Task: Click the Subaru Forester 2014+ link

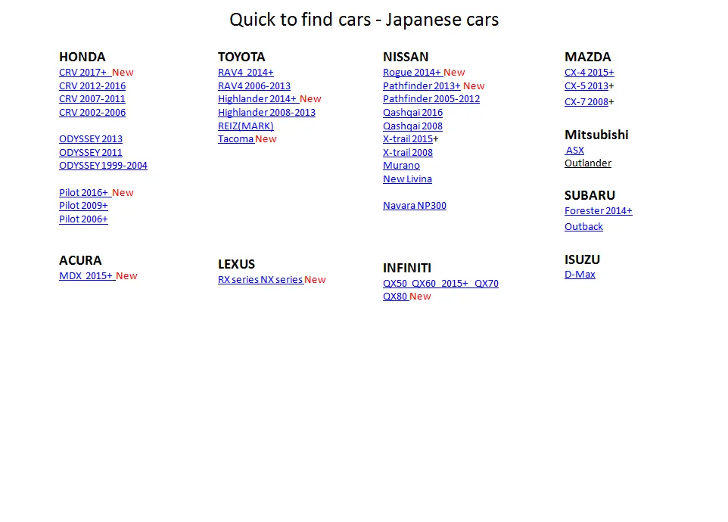Action: pos(598,211)
